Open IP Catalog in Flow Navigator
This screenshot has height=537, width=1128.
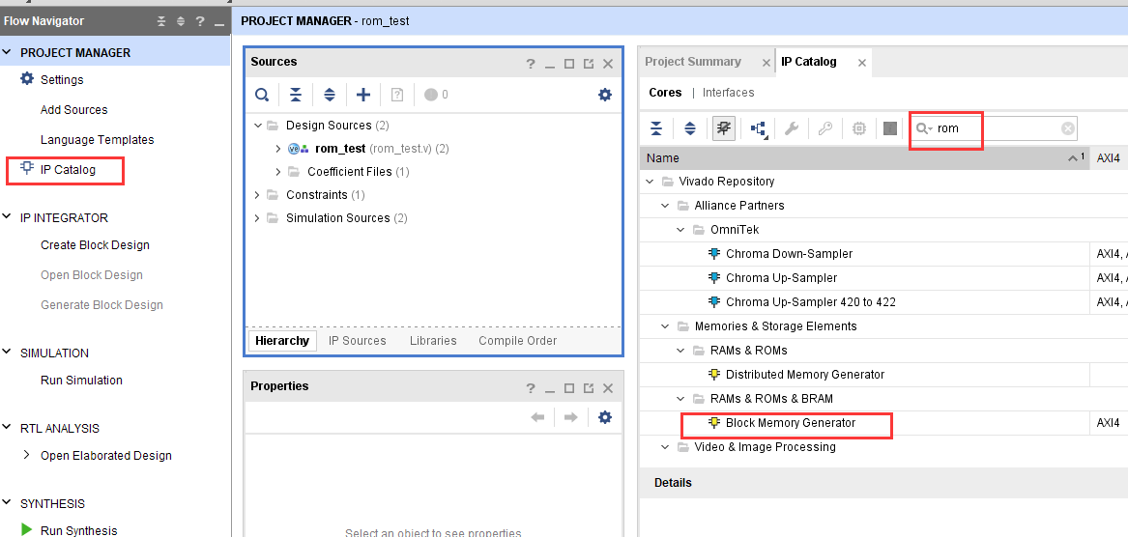pyautogui.click(x=68, y=170)
